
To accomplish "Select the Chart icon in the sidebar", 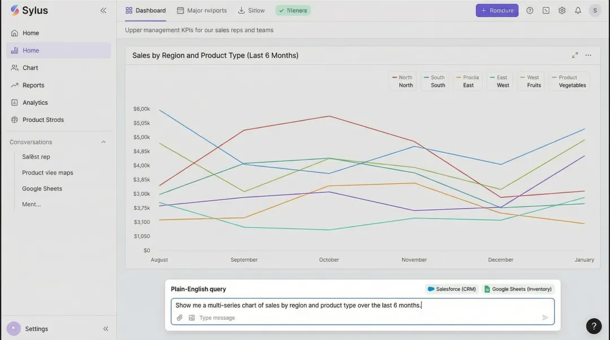I will (x=31, y=68).
